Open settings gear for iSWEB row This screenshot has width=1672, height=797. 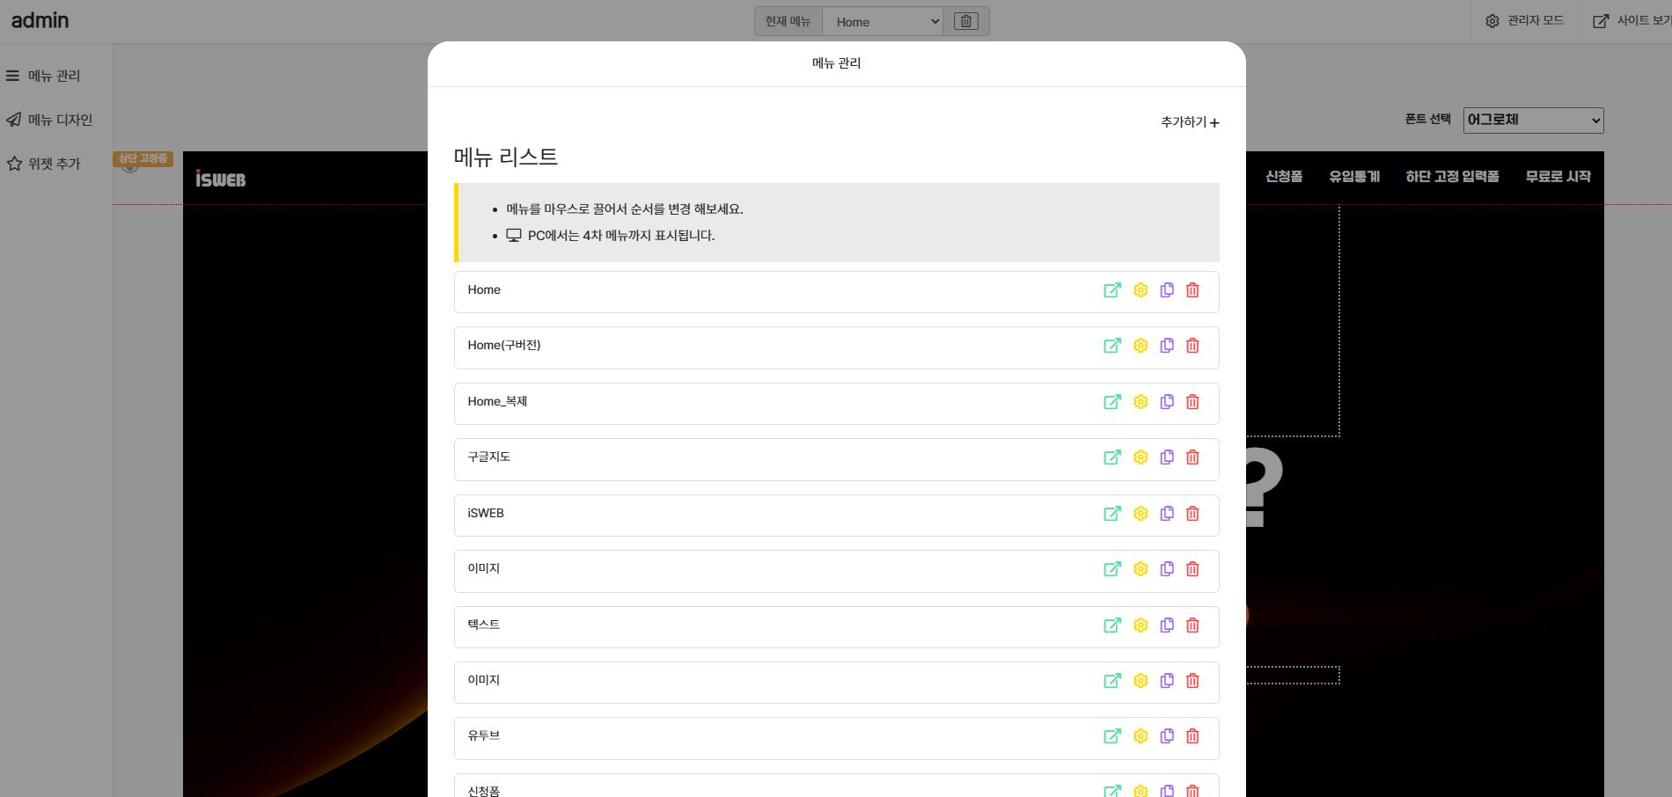[x=1140, y=514]
